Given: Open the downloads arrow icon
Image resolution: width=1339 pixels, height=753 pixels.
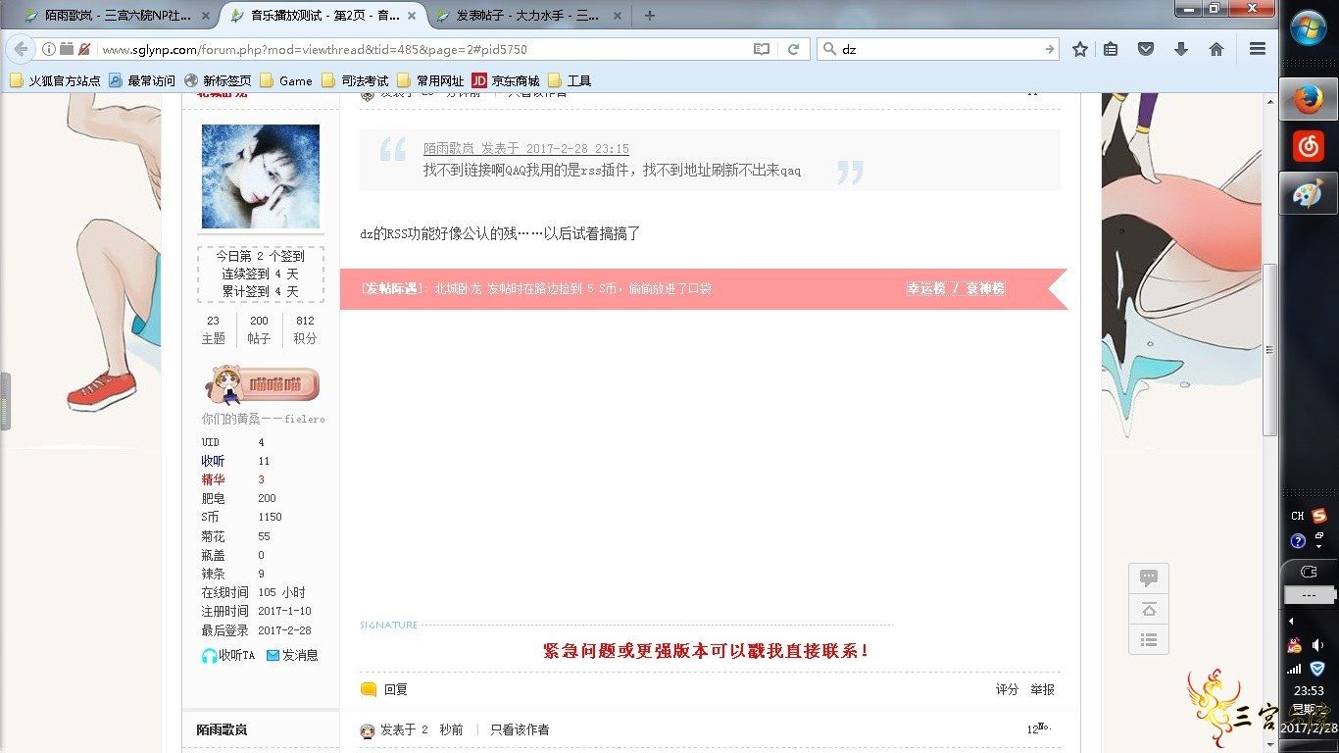Looking at the screenshot, I should (1181, 49).
